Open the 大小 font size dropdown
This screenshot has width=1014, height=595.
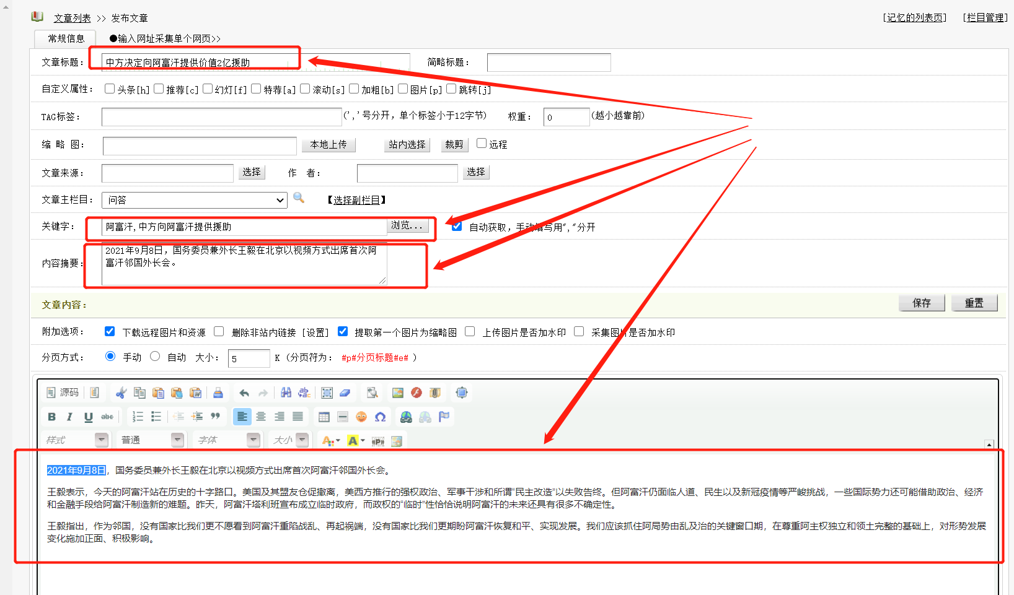click(x=289, y=440)
